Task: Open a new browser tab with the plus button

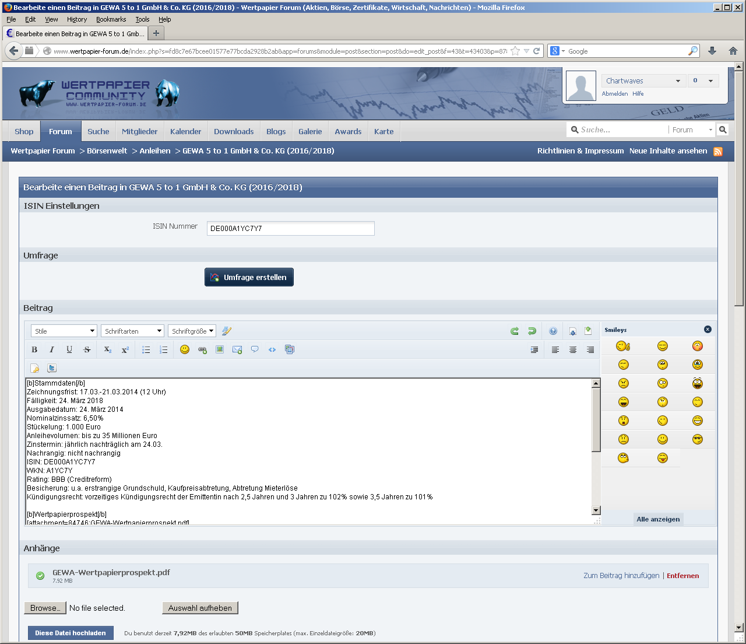Action: [156, 33]
